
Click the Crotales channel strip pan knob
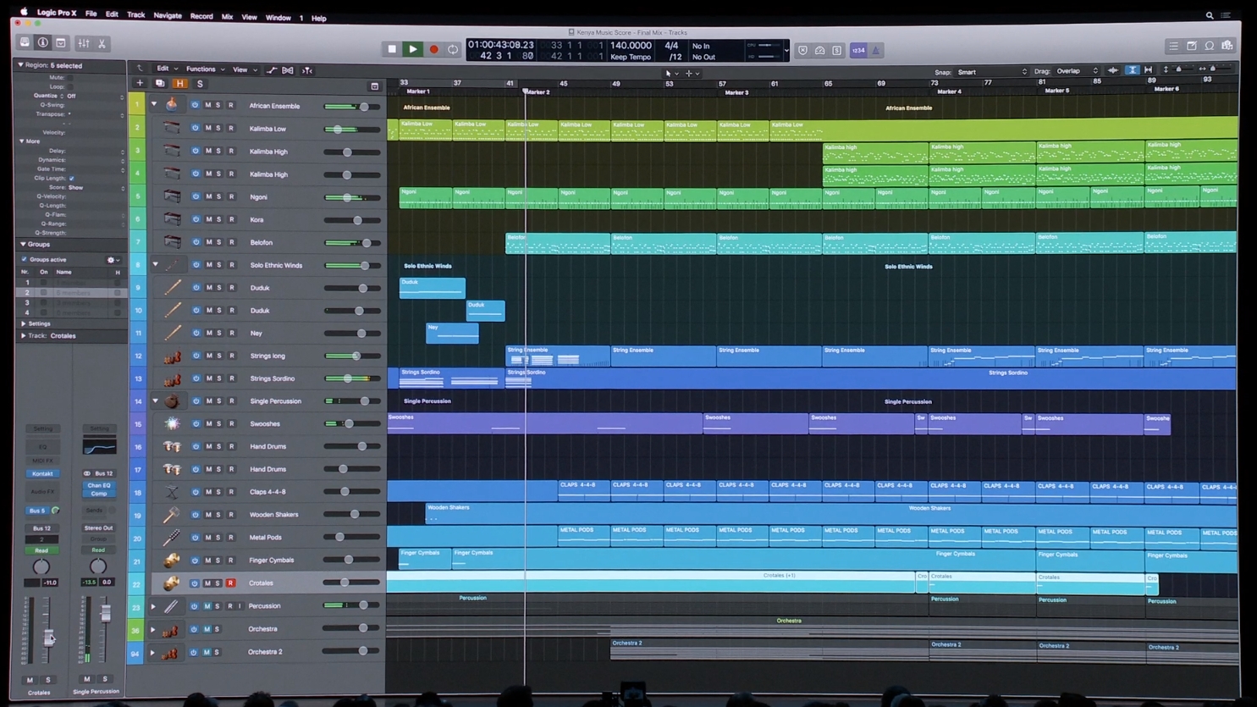pos(41,566)
